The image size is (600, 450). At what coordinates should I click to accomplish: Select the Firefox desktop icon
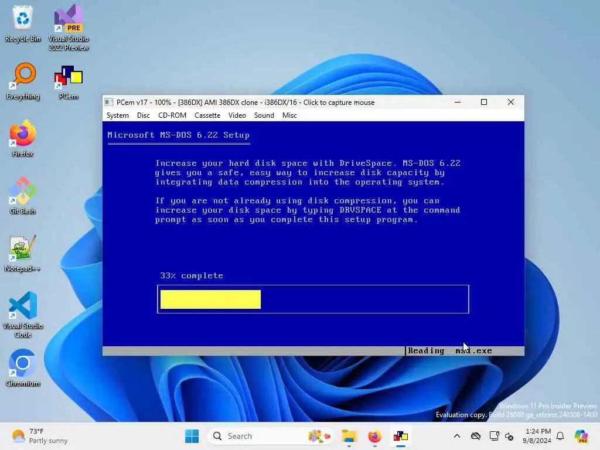[x=23, y=138]
